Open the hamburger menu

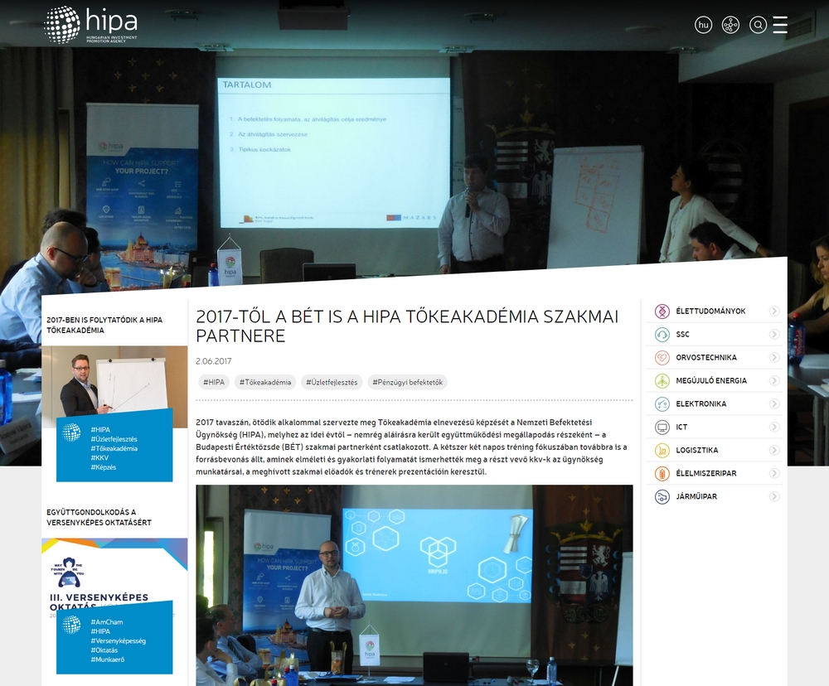tap(780, 25)
